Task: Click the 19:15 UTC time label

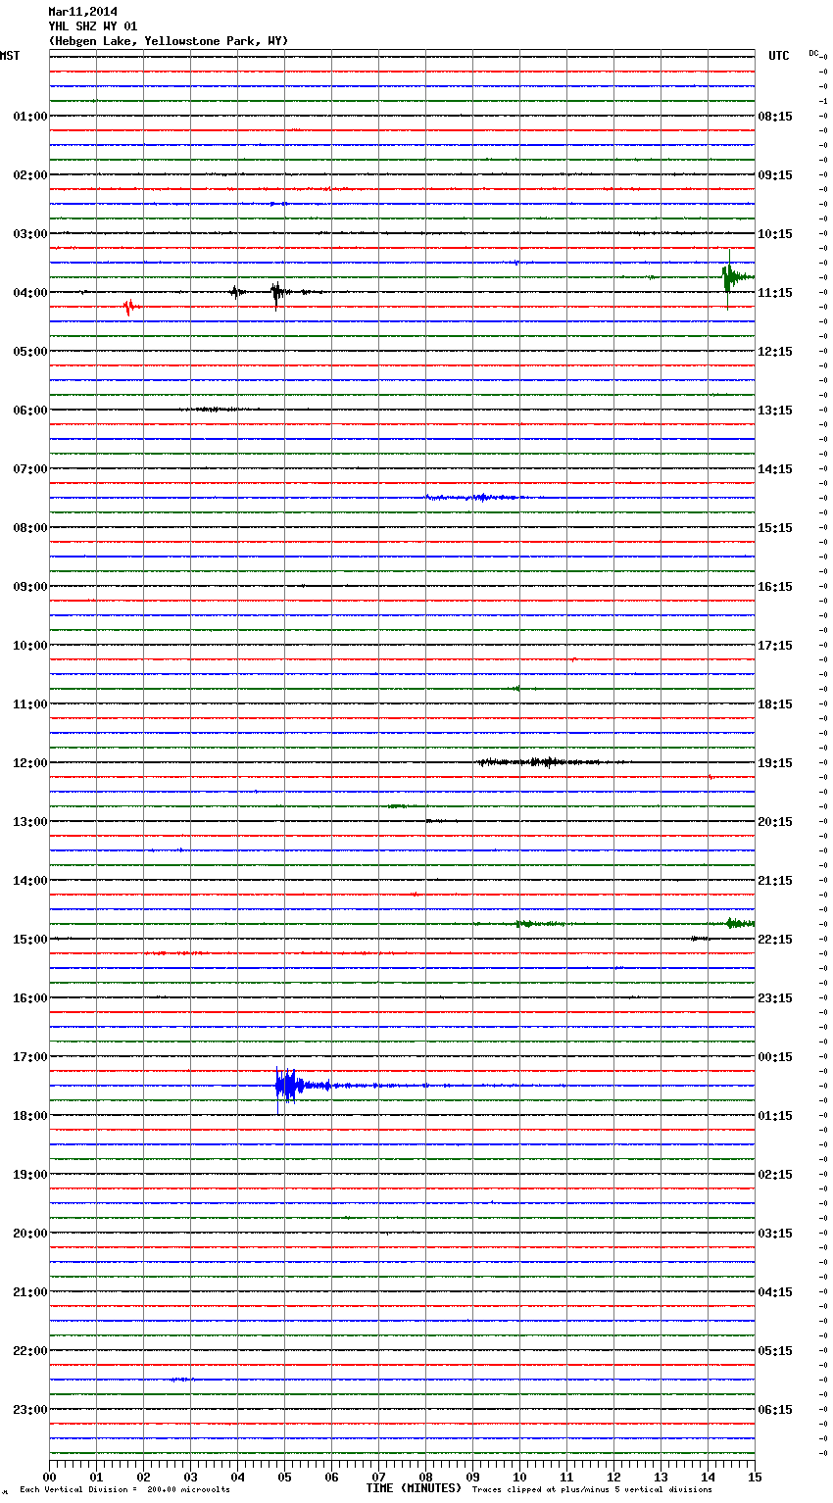Action: tap(775, 763)
